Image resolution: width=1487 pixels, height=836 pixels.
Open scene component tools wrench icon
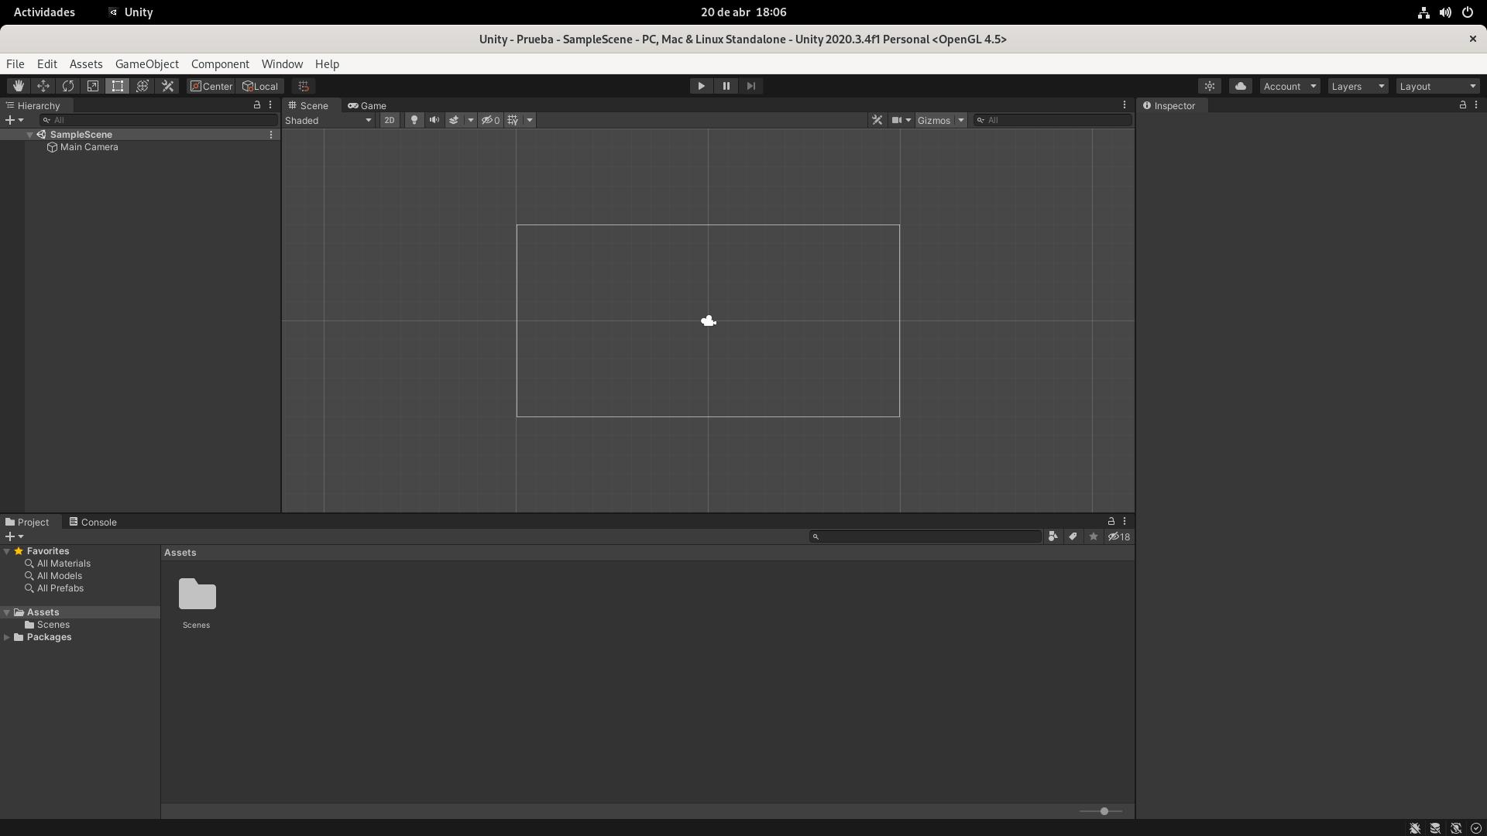click(x=877, y=120)
